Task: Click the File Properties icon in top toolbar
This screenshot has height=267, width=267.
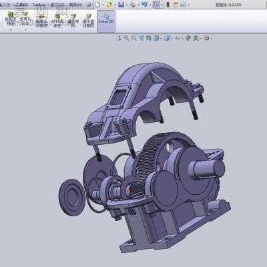Action: [x=176, y=5]
